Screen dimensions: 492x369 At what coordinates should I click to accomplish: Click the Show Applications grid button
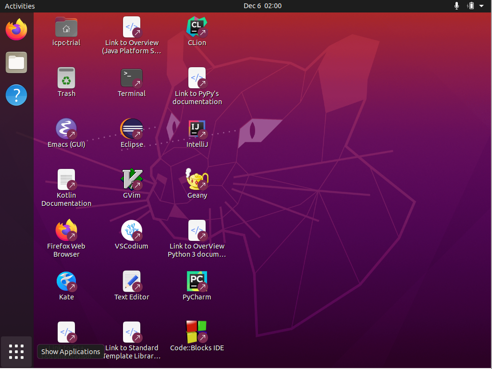pos(16,352)
